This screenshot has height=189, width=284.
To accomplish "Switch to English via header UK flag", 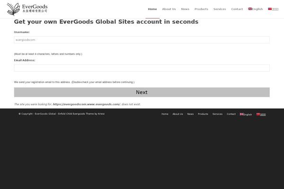I will [256, 9].
